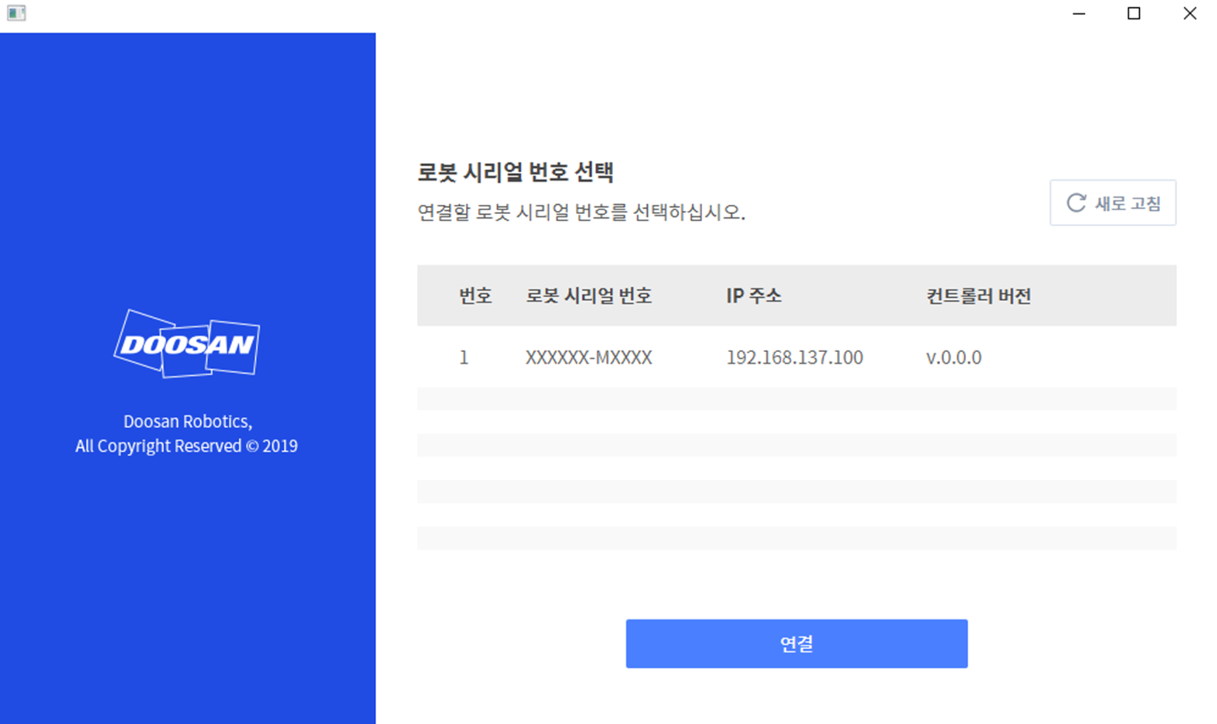This screenshot has width=1217, height=724.
Task: Click the 번호 column header
Action: point(475,296)
